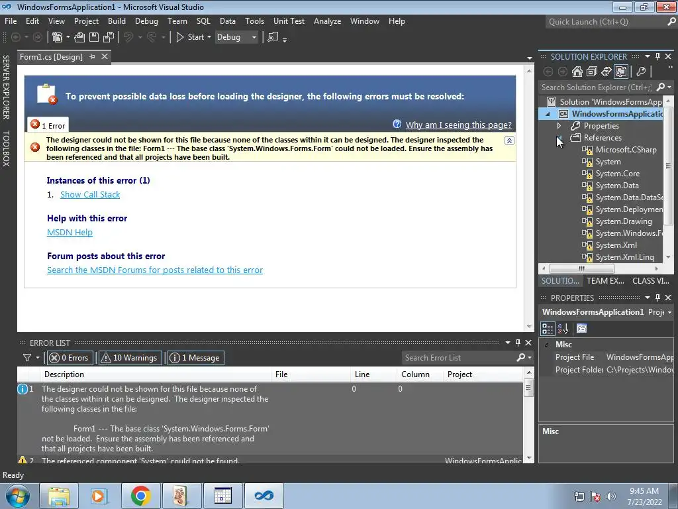Switch to the Class View tab
The image size is (678, 509).
[650, 281]
